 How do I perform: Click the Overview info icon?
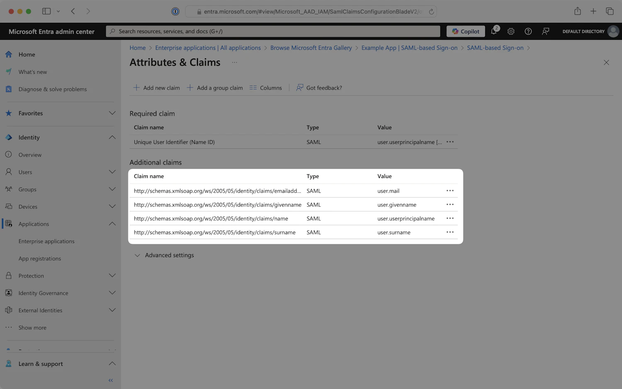point(9,155)
